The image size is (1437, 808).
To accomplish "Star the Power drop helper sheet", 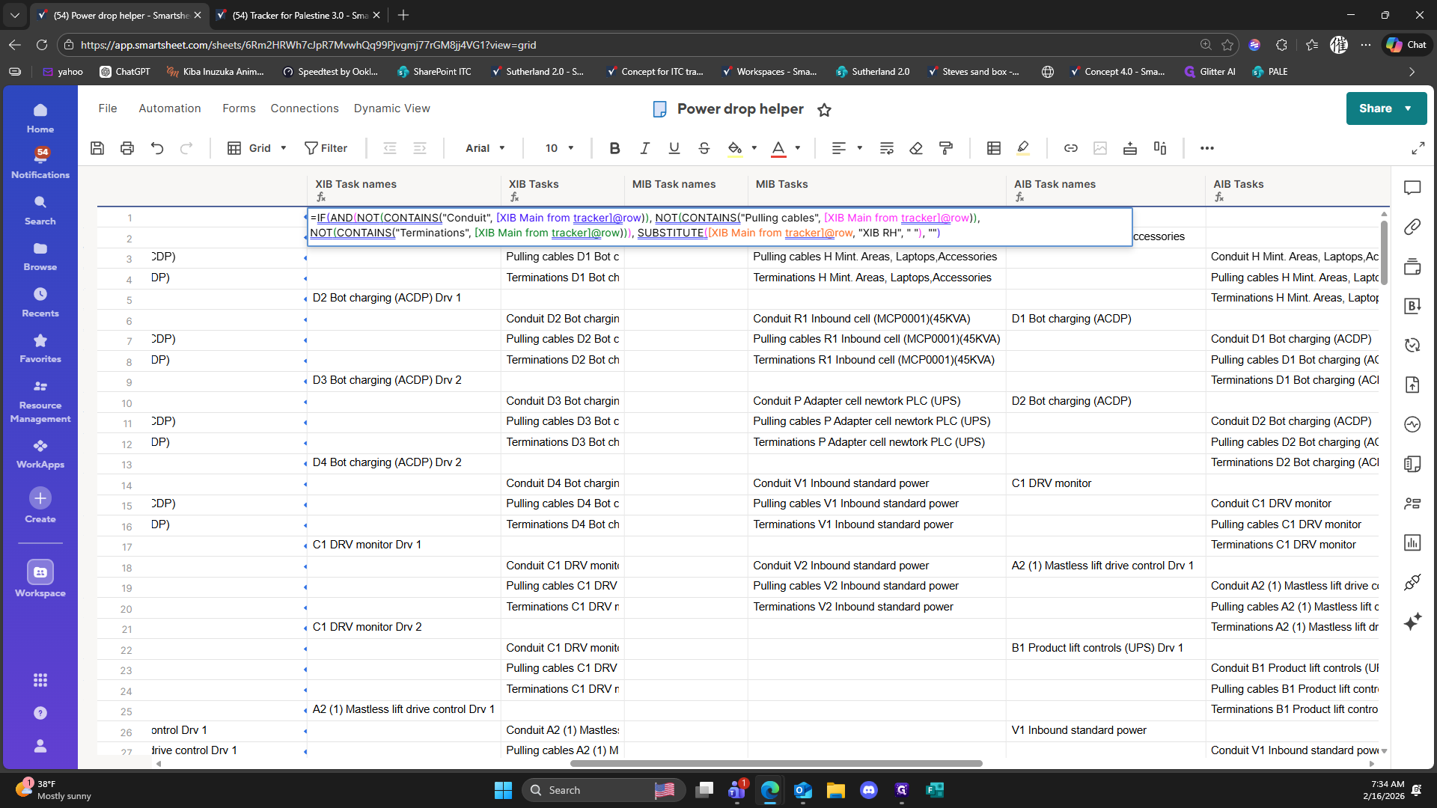I will click(x=824, y=110).
